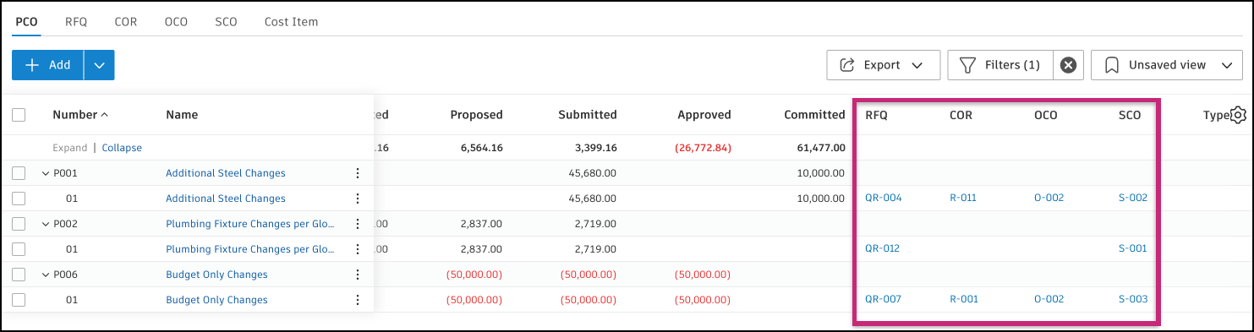Collapse the P002 group chevron

(46, 224)
